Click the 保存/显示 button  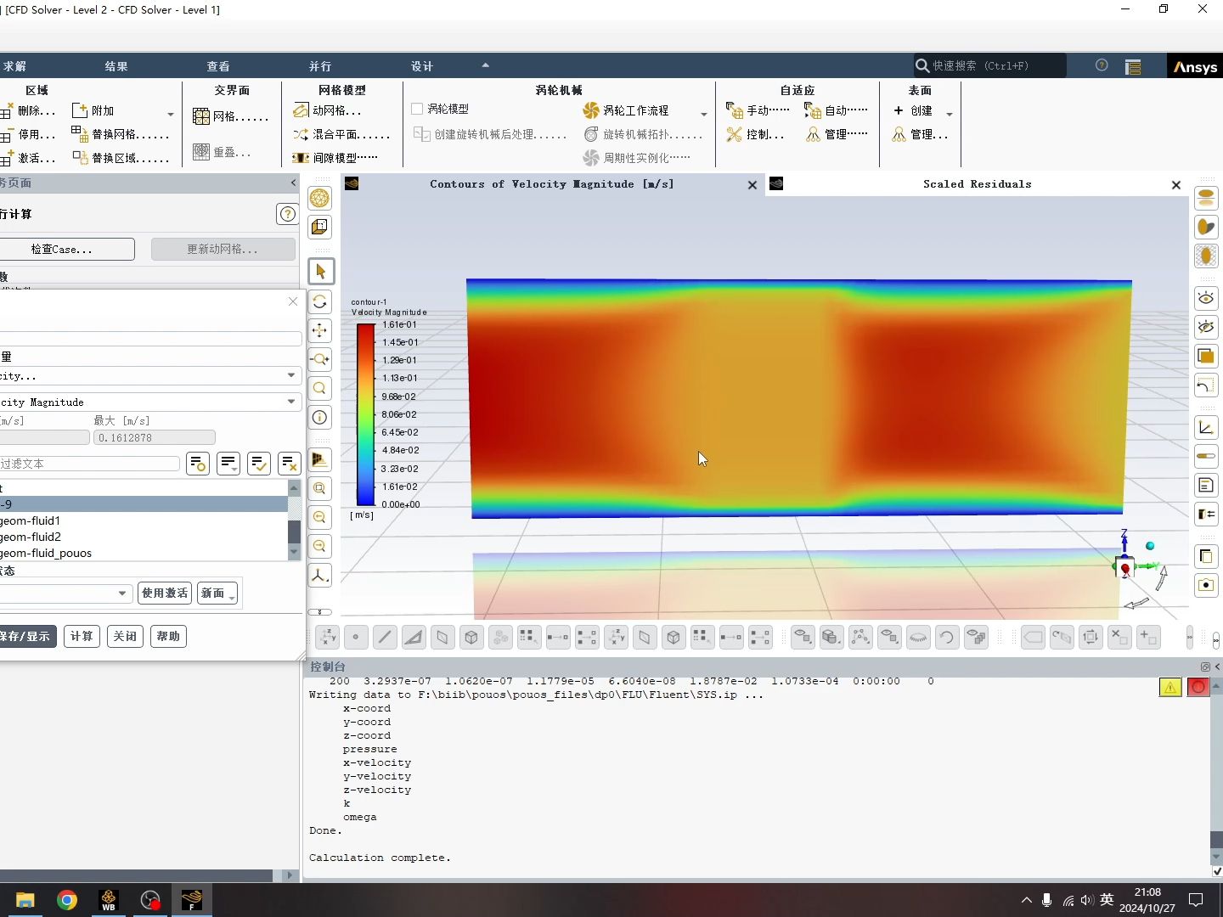click(26, 636)
